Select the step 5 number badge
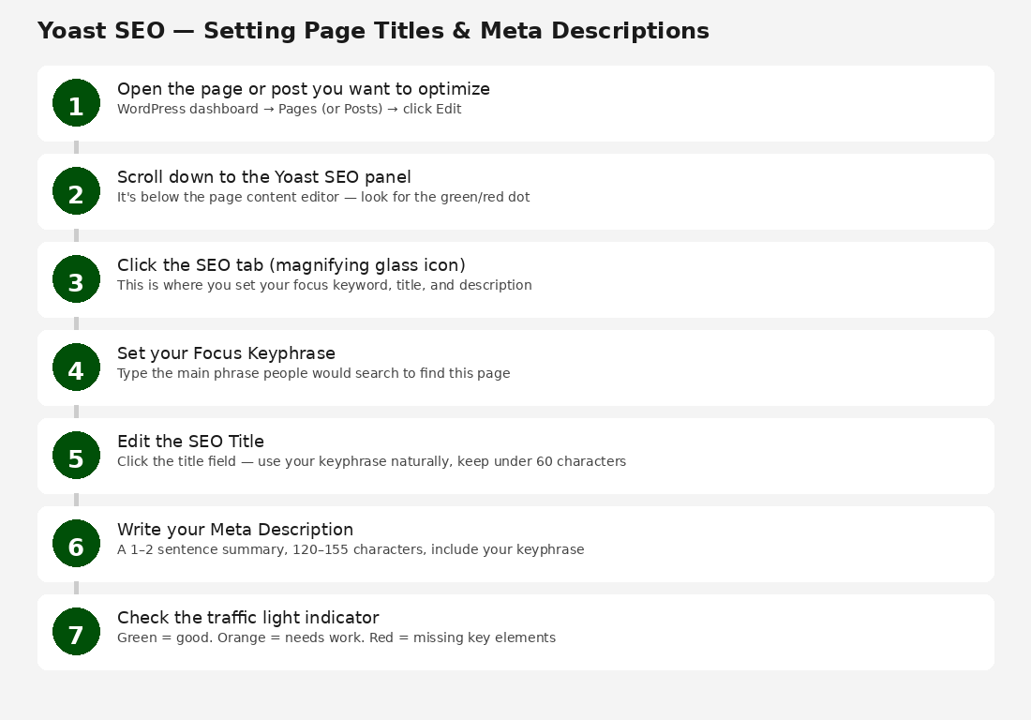 [x=76, y=456]
